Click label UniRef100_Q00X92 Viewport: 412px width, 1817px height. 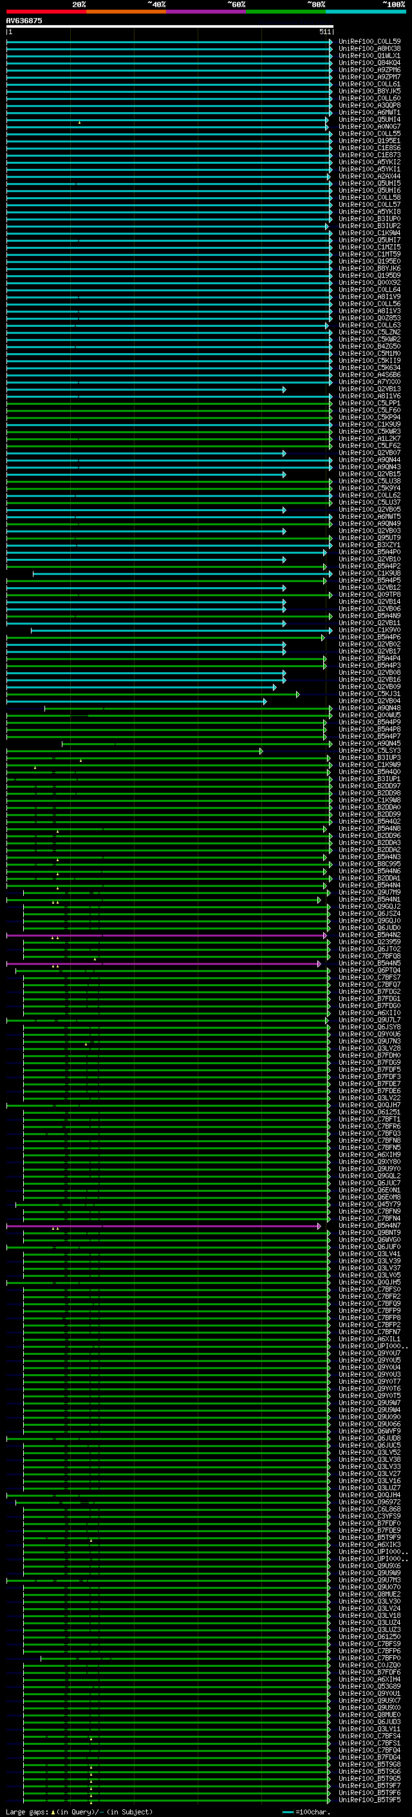click(x=369, y=283)
